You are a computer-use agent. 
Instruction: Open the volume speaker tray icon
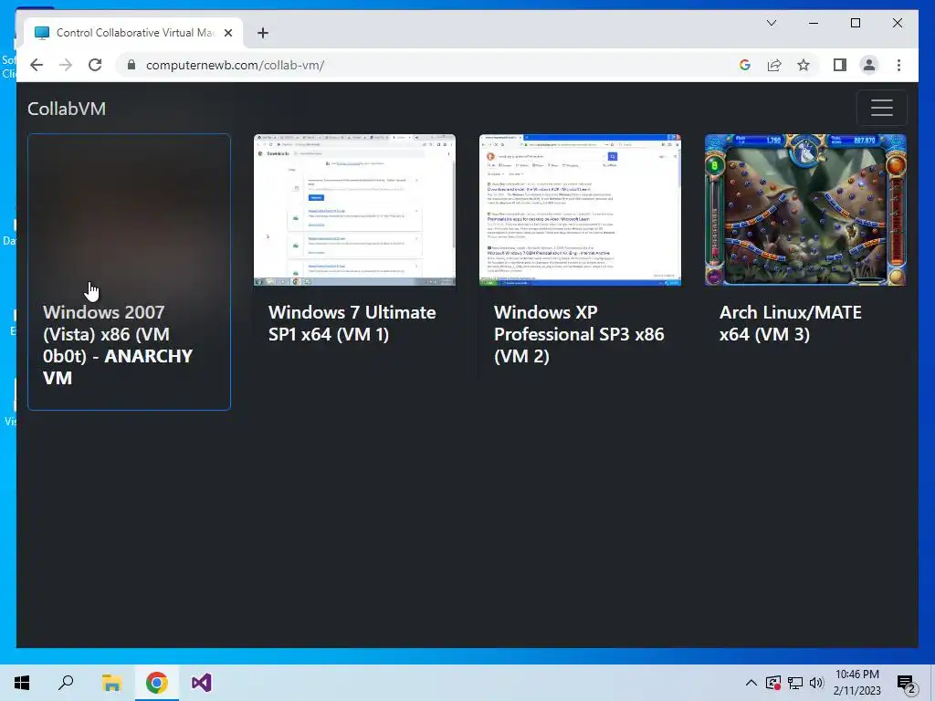[x=816, y=683]
